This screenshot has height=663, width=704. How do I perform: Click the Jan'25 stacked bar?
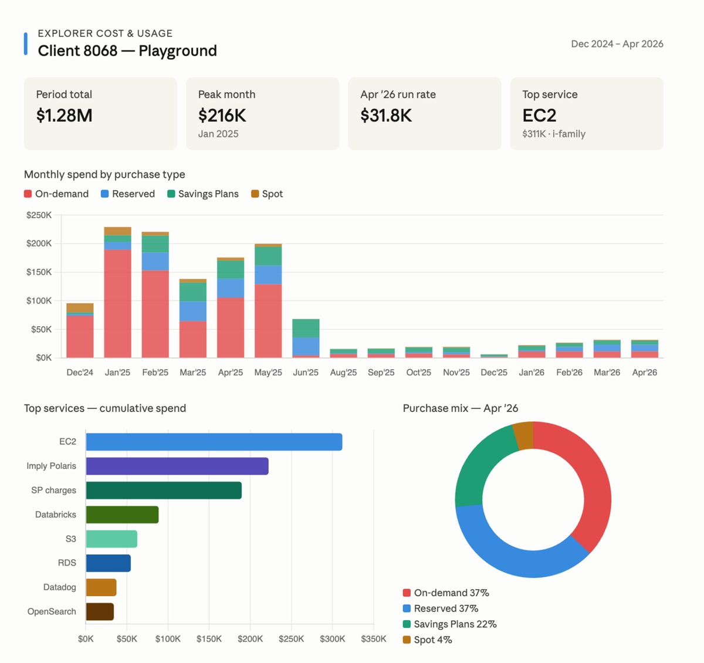tap(117, 292)
